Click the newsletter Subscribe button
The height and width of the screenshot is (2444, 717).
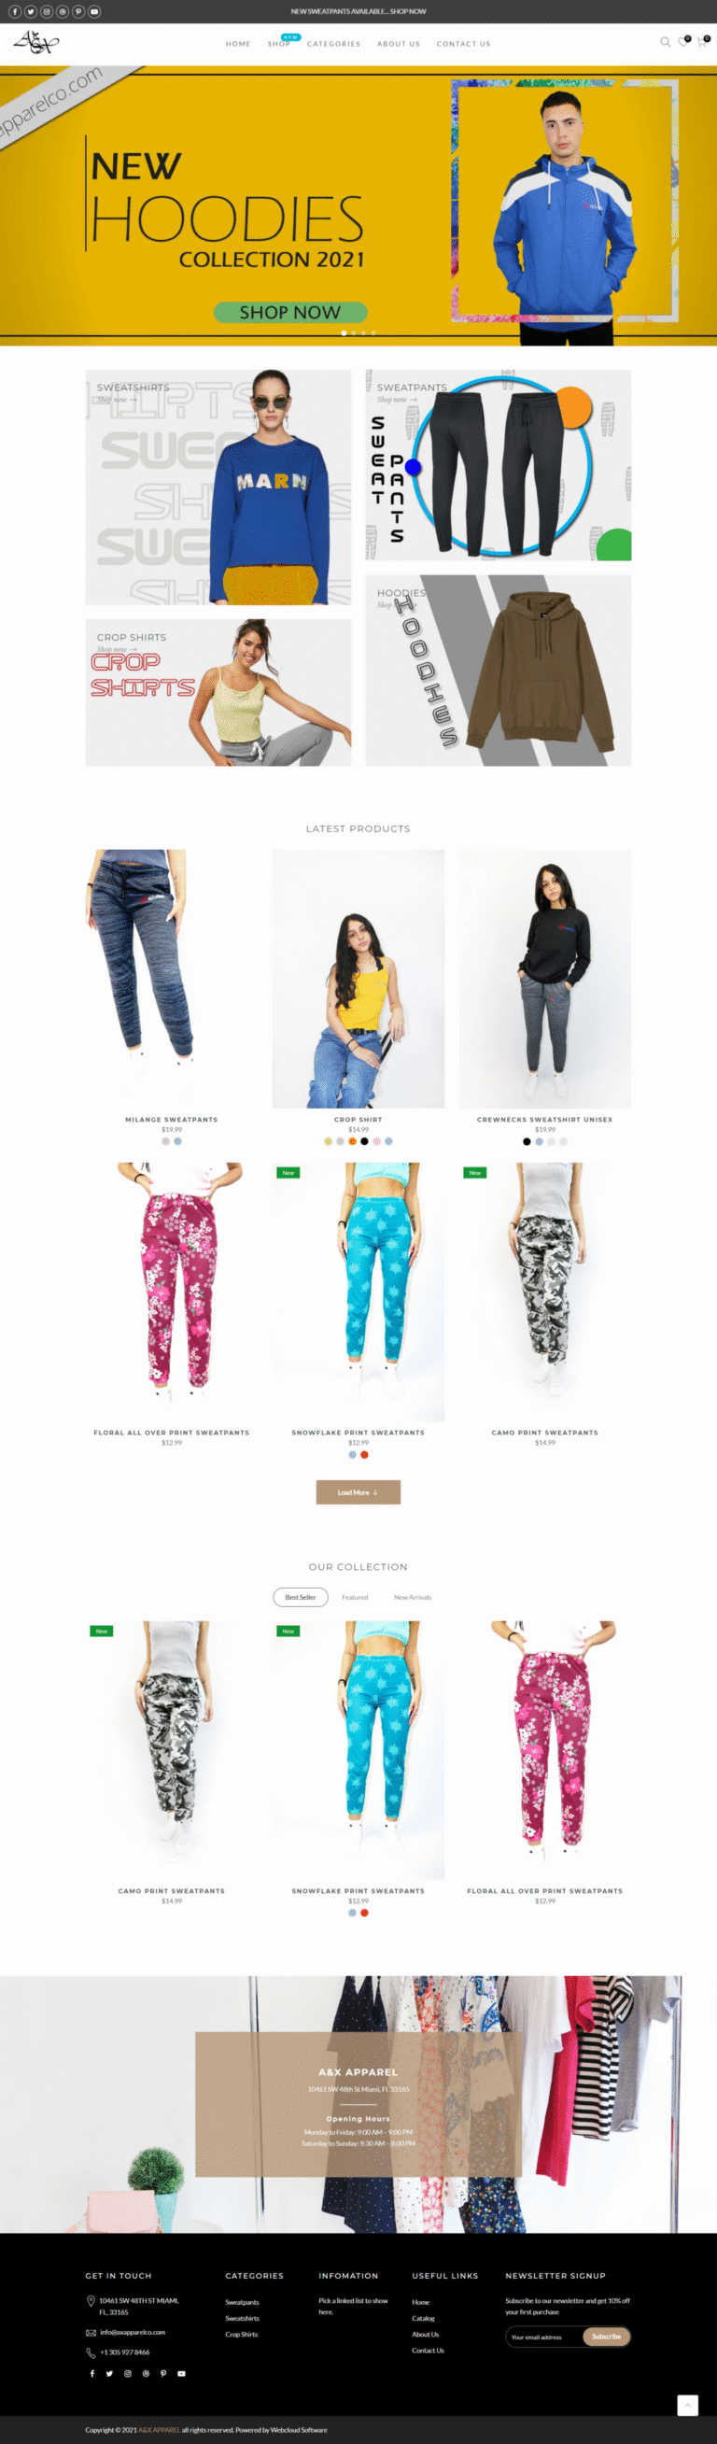tap(606, 2336)
